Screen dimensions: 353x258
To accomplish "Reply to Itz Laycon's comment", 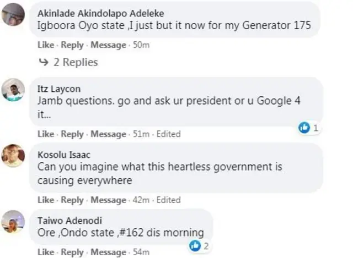I will pyautogui.click(x=72, y=134).
